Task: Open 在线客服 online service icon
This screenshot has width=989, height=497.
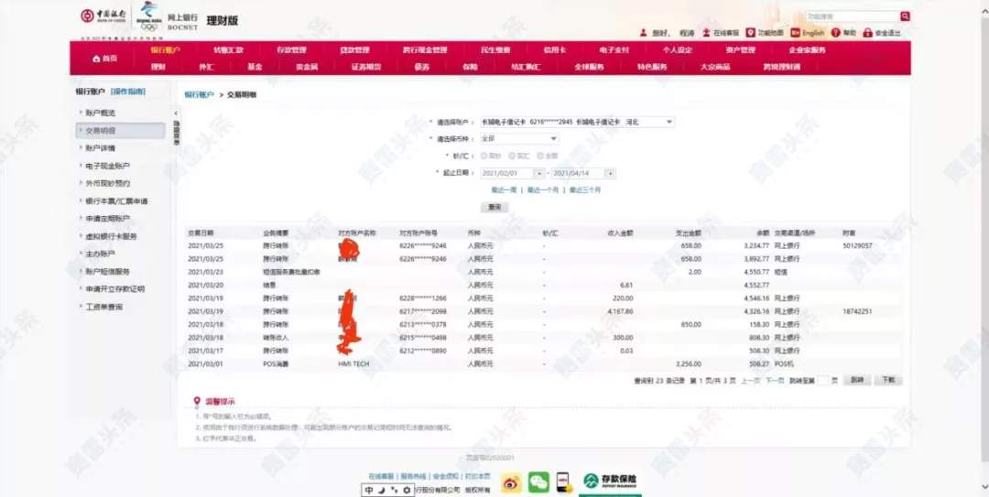Action: 706,33
